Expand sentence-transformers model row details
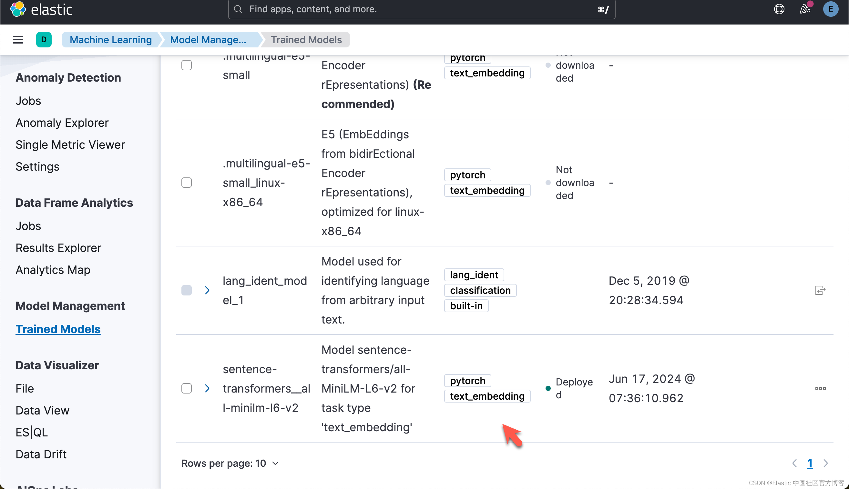Viewport: 849px width, 489px height. (207, 388)
